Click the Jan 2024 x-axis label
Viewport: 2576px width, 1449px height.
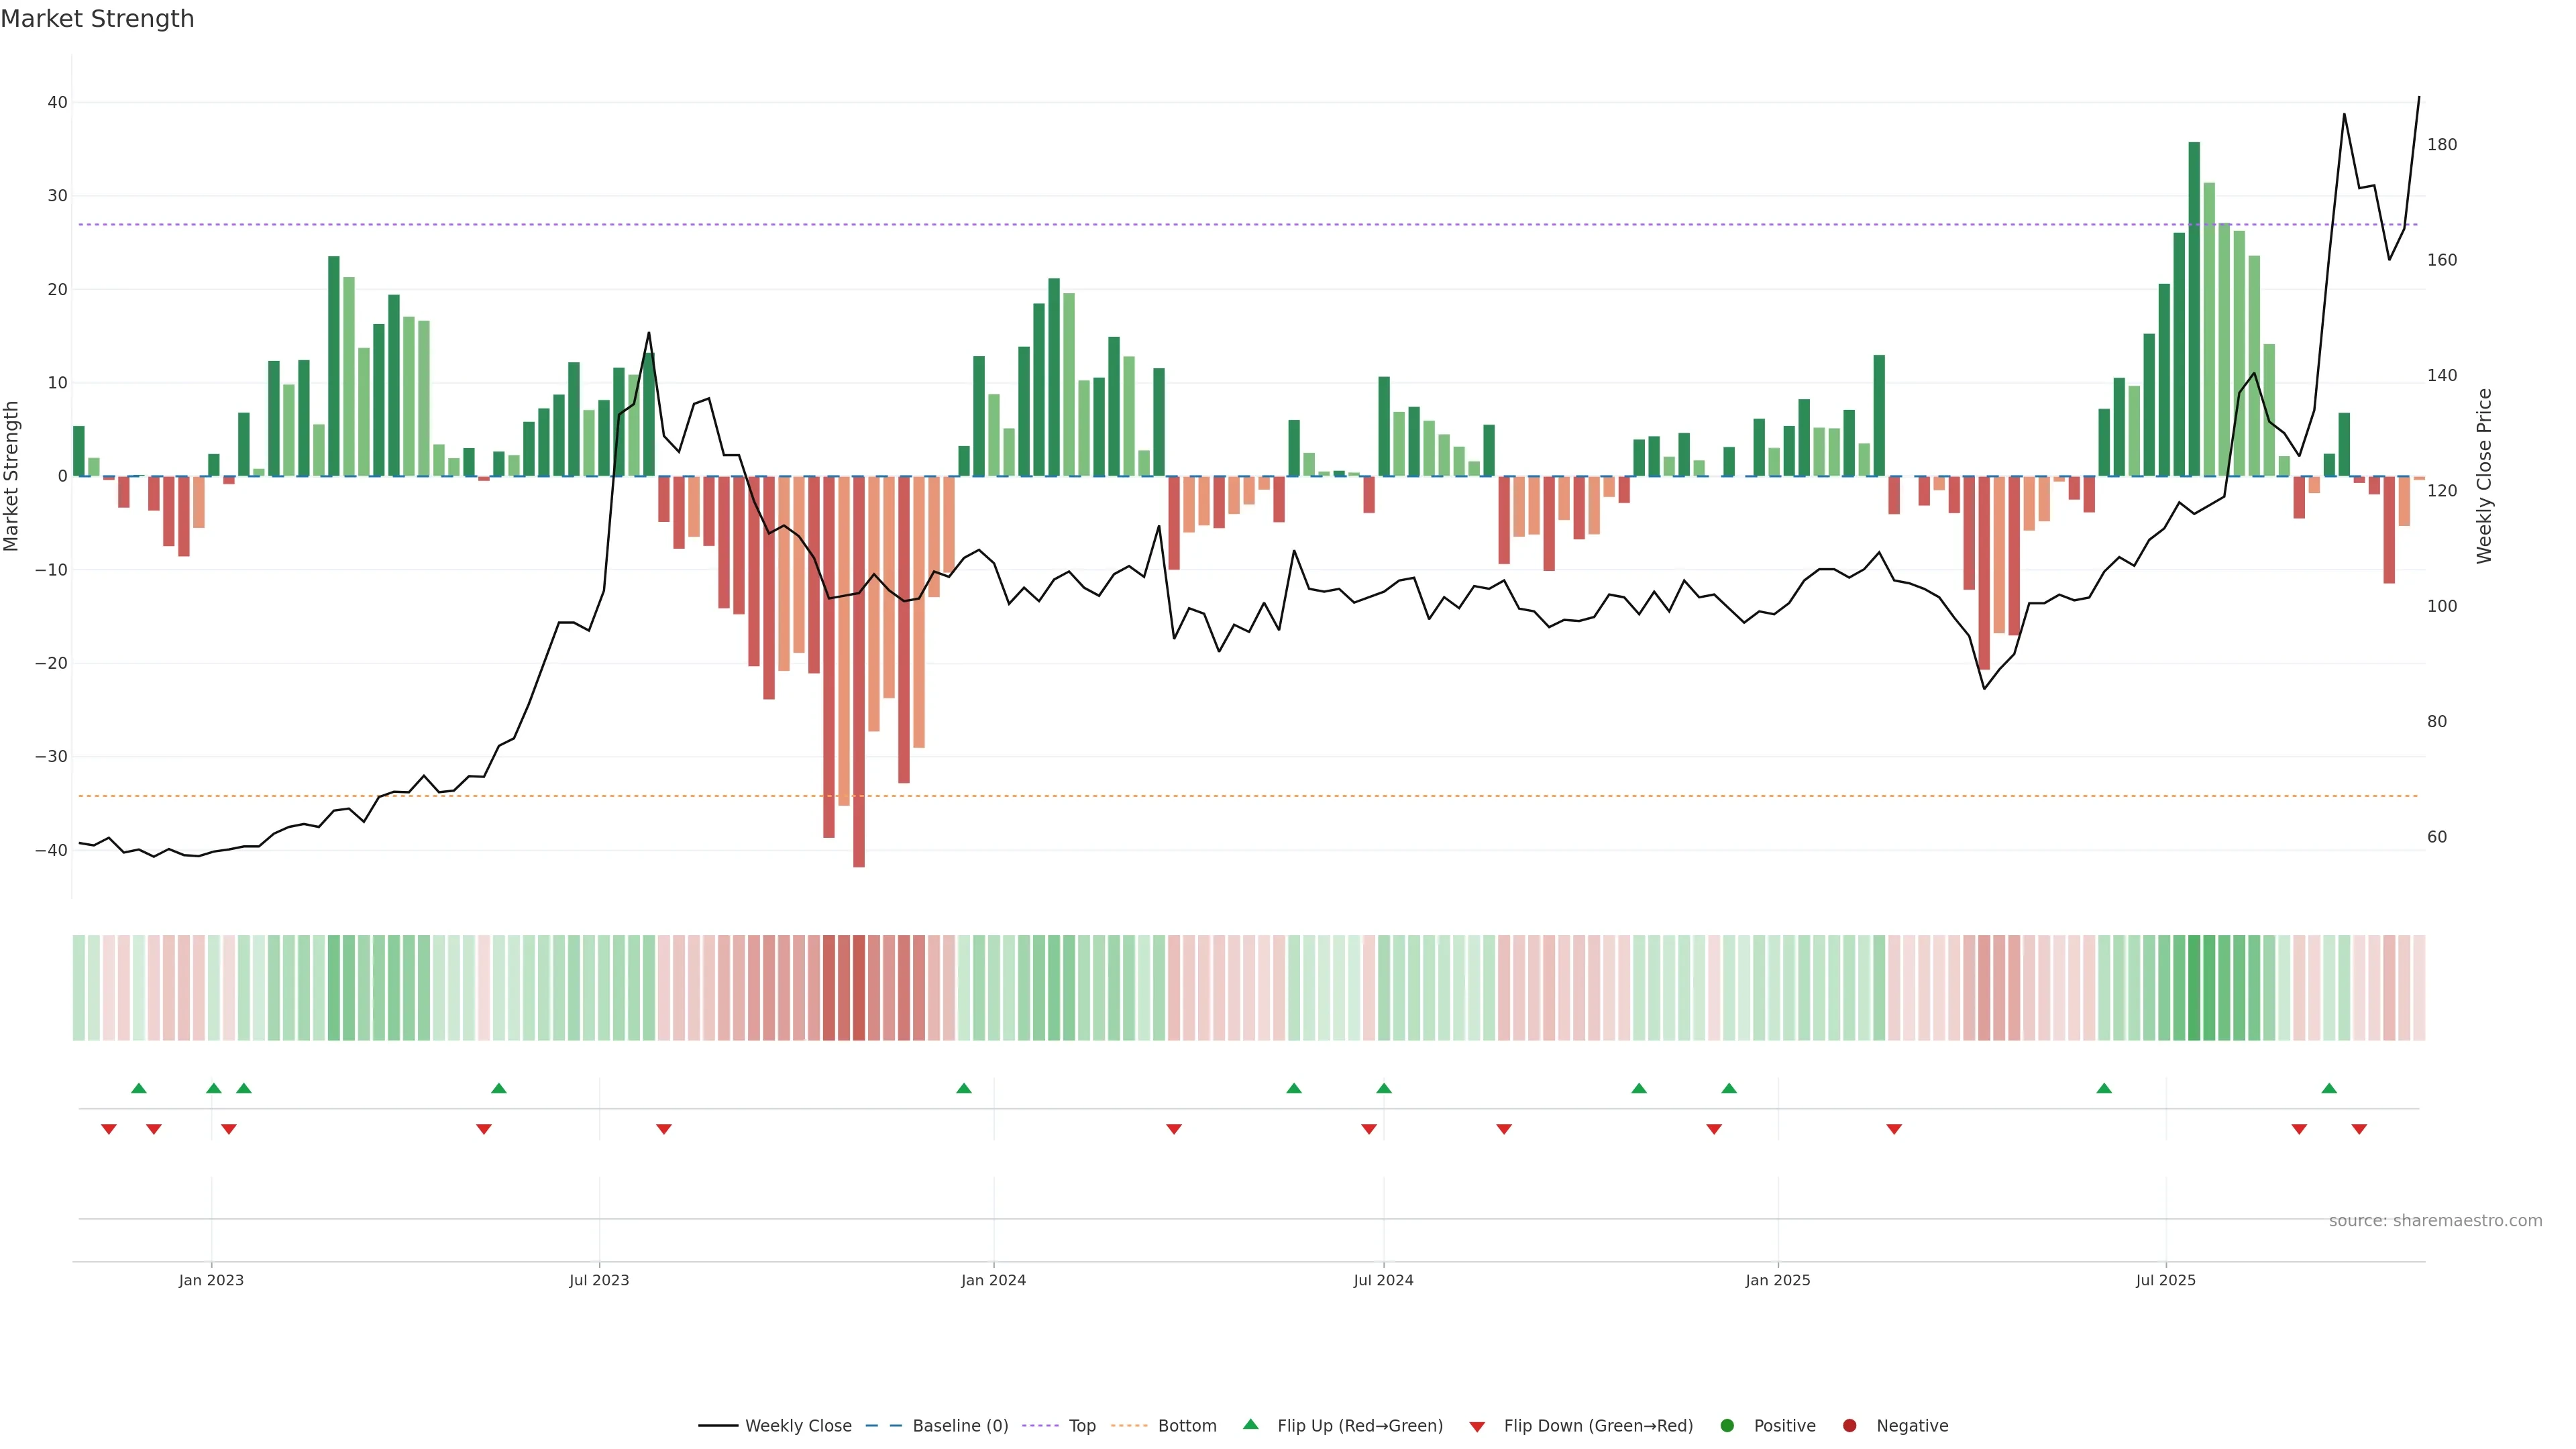[993, 1280]
